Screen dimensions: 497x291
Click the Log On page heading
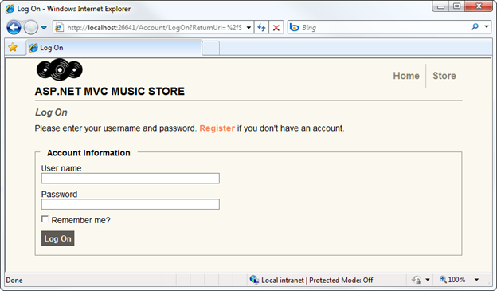click(x=51, y=112)
